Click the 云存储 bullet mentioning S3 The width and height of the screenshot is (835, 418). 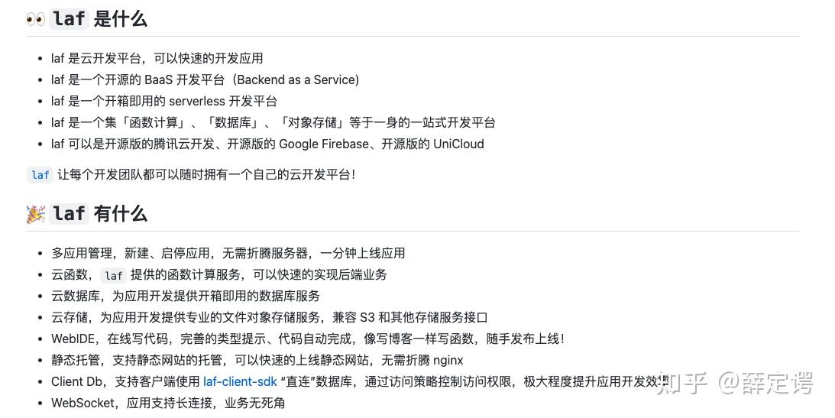[x=270, y=317]
